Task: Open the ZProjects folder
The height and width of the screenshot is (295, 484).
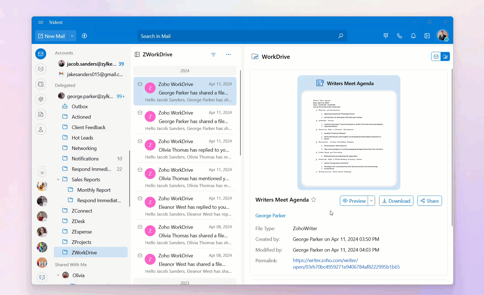Action: 91,242
